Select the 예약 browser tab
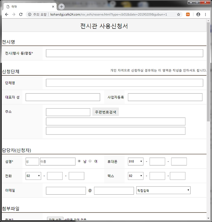 point(29,7)
